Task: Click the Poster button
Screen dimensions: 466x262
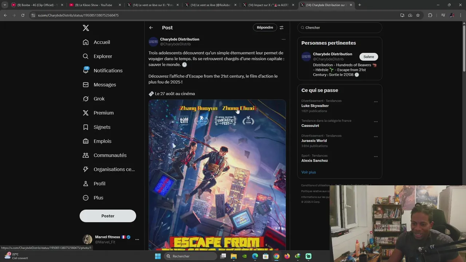Action: 108,216
